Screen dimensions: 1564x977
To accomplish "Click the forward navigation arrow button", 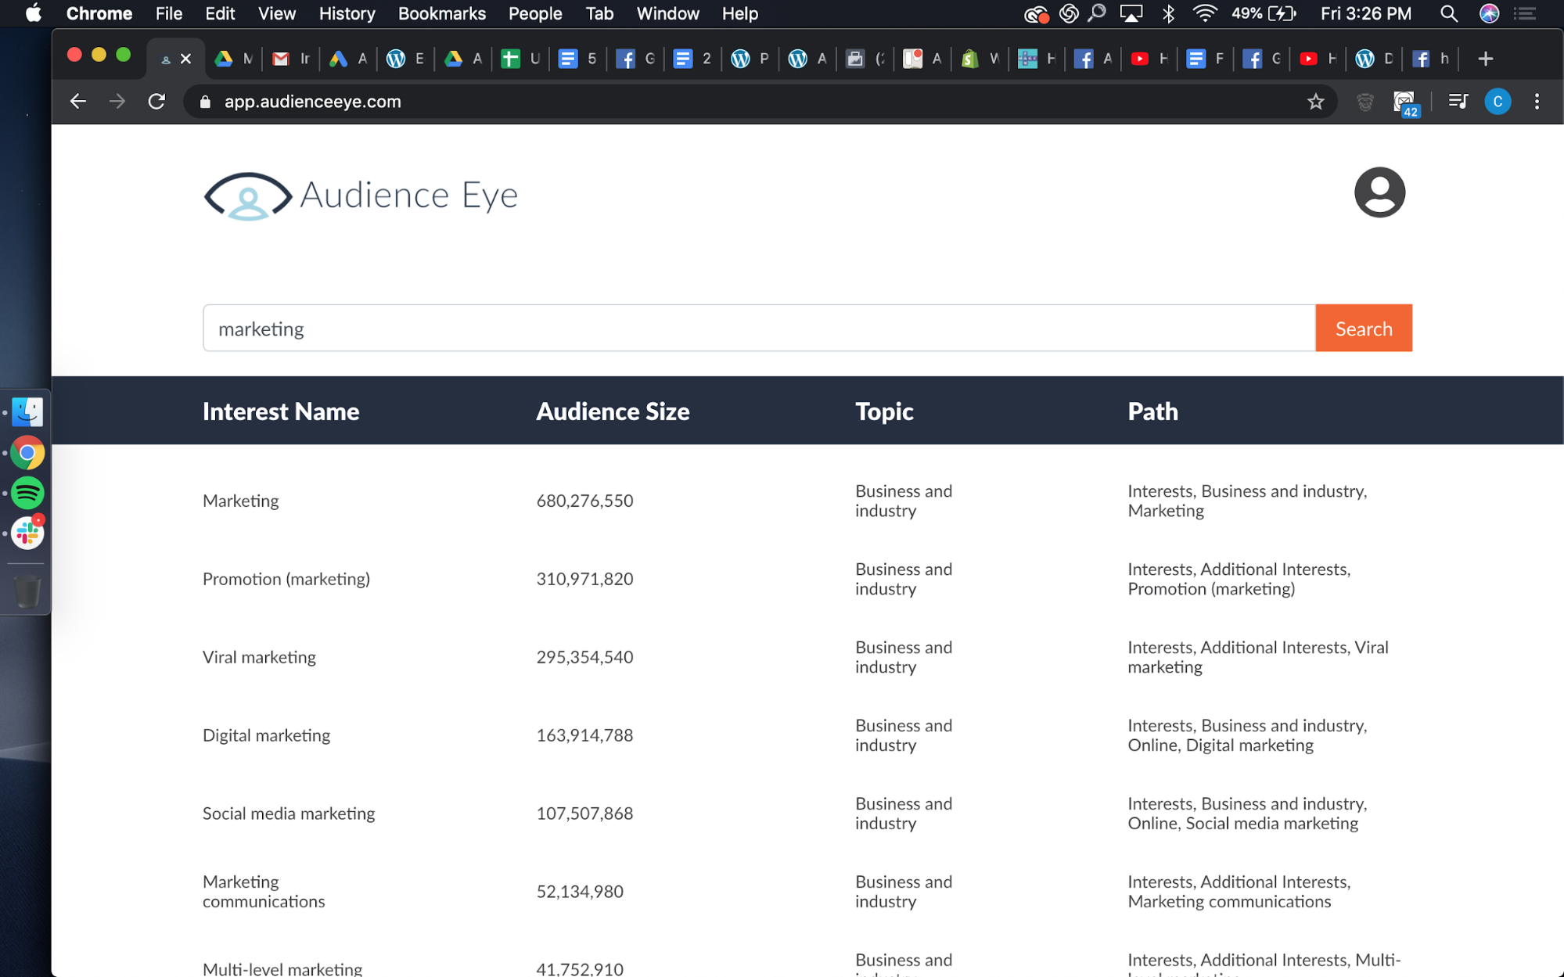I will (116, 102).
